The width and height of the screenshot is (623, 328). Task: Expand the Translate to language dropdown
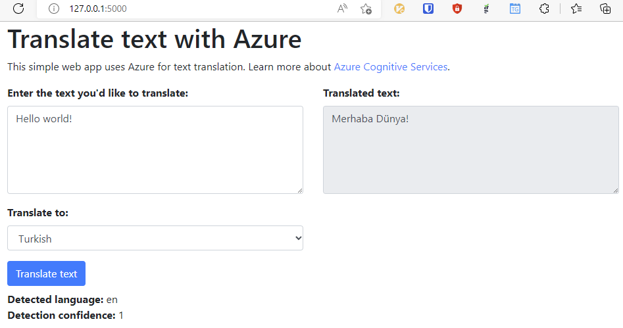pos(155,239)
